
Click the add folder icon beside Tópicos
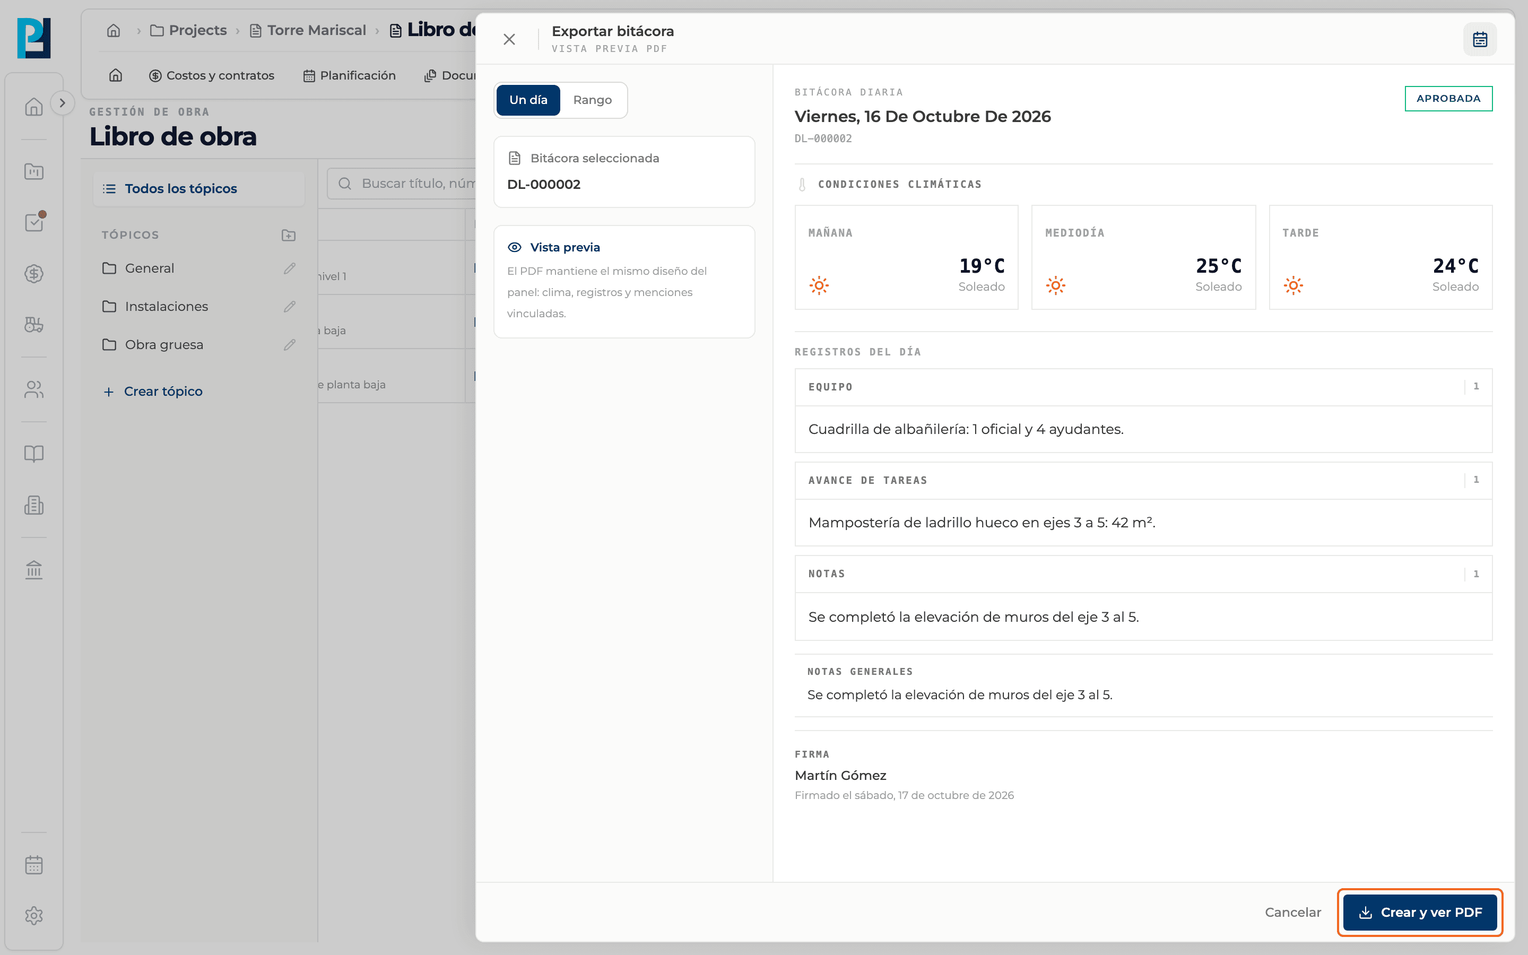289,235
